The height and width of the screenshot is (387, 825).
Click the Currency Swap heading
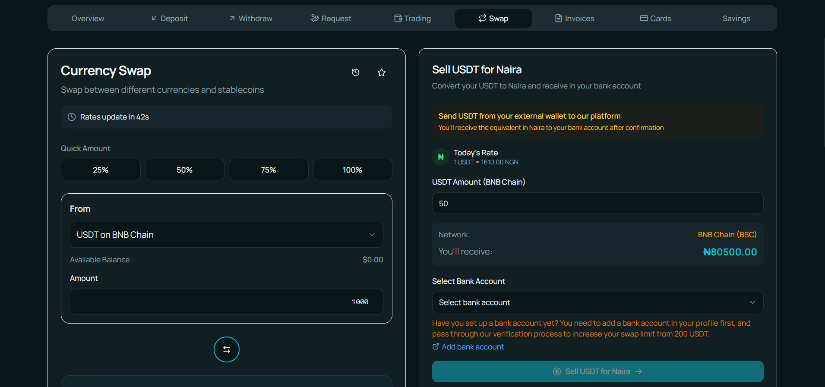click(x=106, y=71)
